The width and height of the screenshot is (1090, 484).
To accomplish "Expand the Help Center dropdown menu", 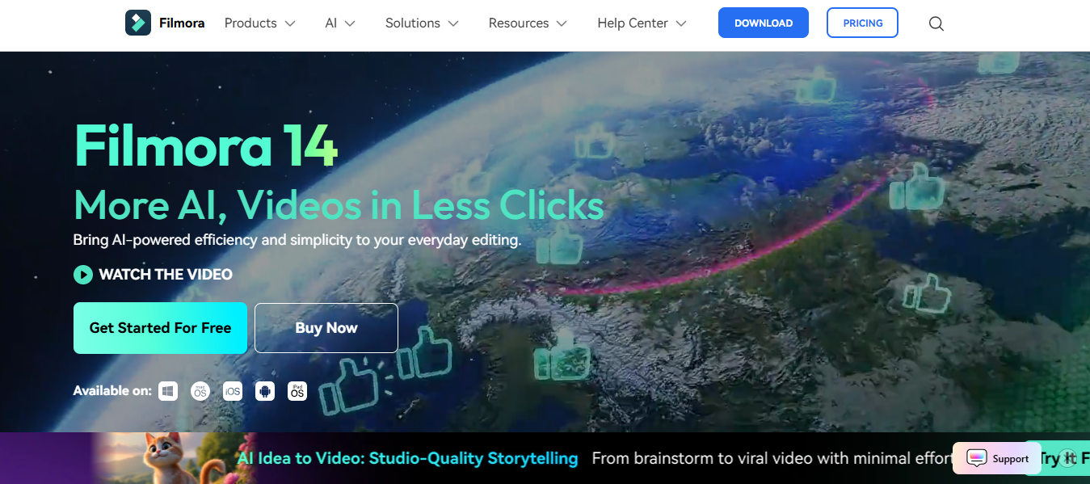I will (642, 23).
